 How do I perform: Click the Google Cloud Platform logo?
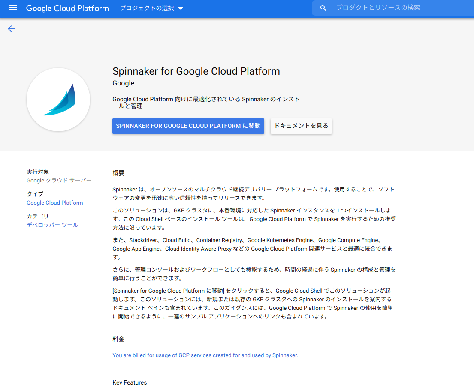click(x=67, y=8)
